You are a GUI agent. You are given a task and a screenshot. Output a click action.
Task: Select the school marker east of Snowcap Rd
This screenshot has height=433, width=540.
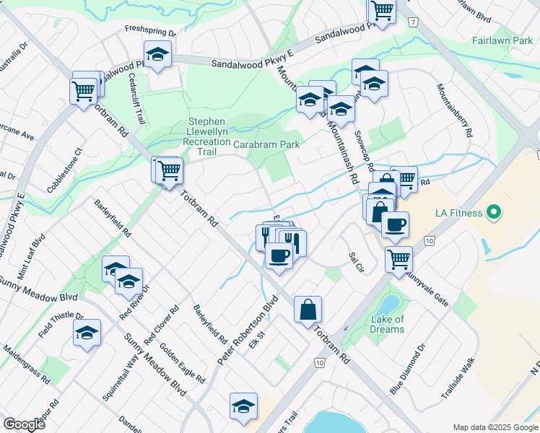coord(374,84)
